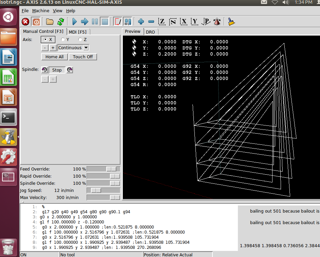Launch LibreOffice Calc from launcher

(x=8, y=77)
